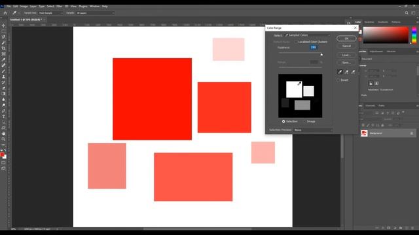Screen dimensions: 419x235
Task: Select the Lasso tool
Action: click(3, 37)
